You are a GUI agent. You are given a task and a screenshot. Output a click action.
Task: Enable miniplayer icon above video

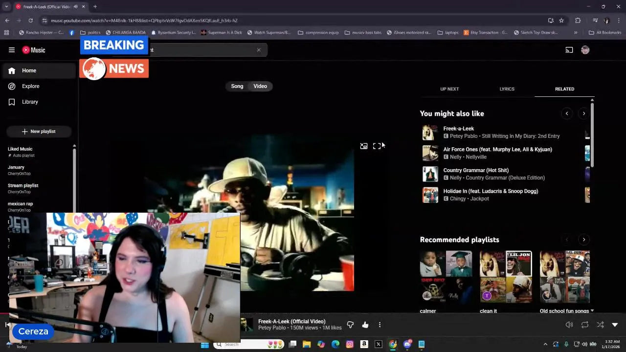(364, 146)
